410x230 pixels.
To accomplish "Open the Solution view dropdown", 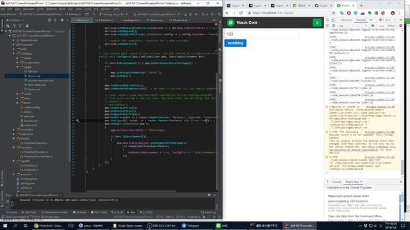I will (15, 20).
